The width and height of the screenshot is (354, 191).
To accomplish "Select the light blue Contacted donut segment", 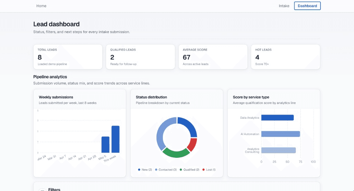I will pyautogui.click(x=161, y=131).
